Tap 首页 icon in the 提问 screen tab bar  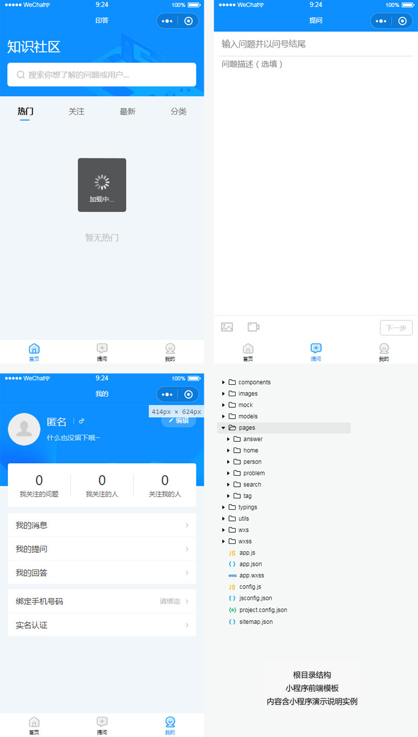(248, 348)
